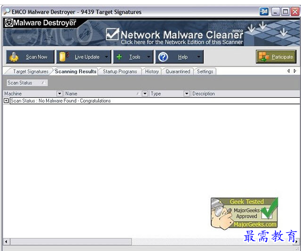Click the Malware Destroyer biohazard logo

pyautogui.click(x=9, y=23)
